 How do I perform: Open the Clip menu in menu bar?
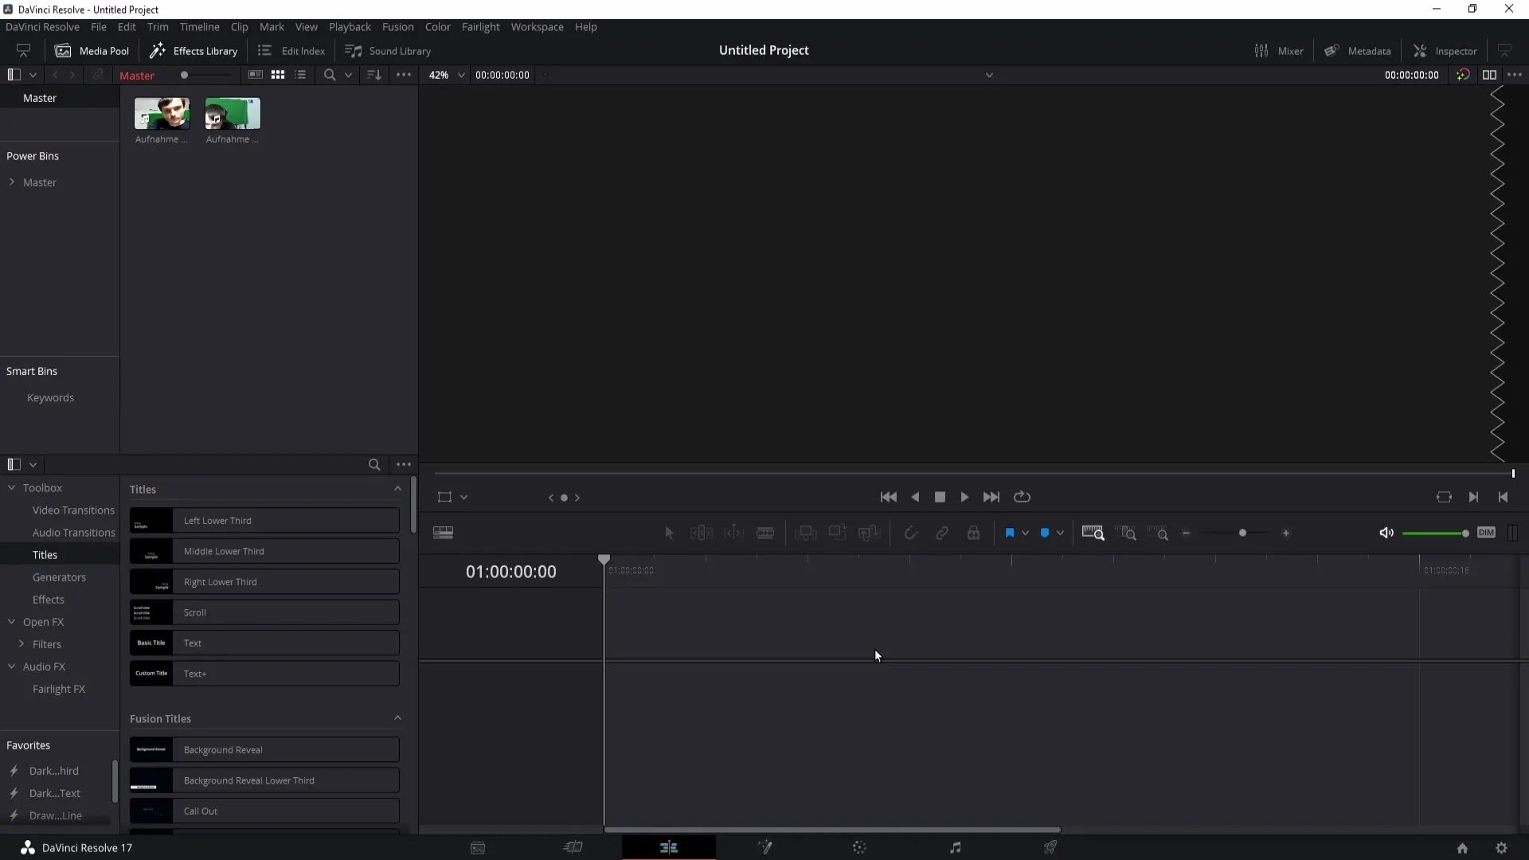(x=240, y=26)
